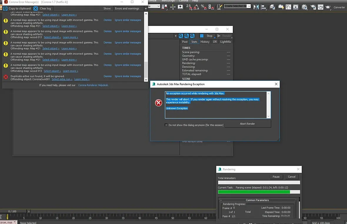Open the Curve Editor icon

288,7
